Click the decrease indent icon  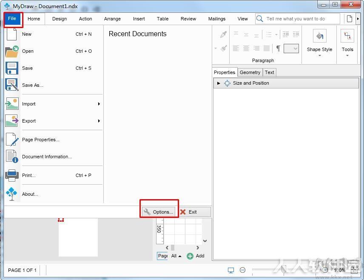pyautogui.click(x=296, y=34)
